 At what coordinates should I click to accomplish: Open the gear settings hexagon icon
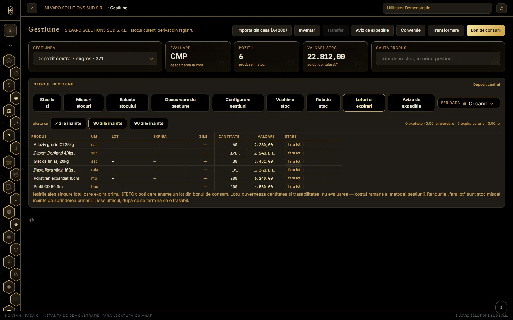[x=9, y=237]
